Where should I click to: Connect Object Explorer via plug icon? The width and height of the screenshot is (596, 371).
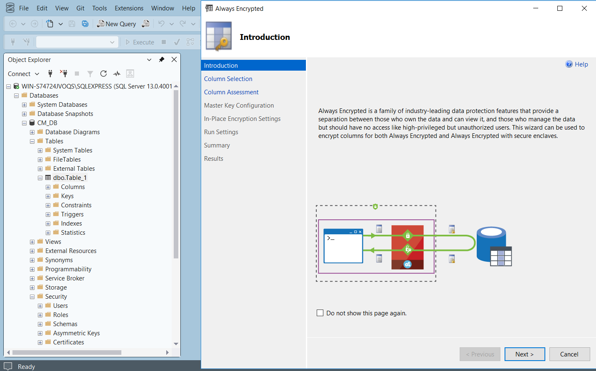(x=50, y=74)
